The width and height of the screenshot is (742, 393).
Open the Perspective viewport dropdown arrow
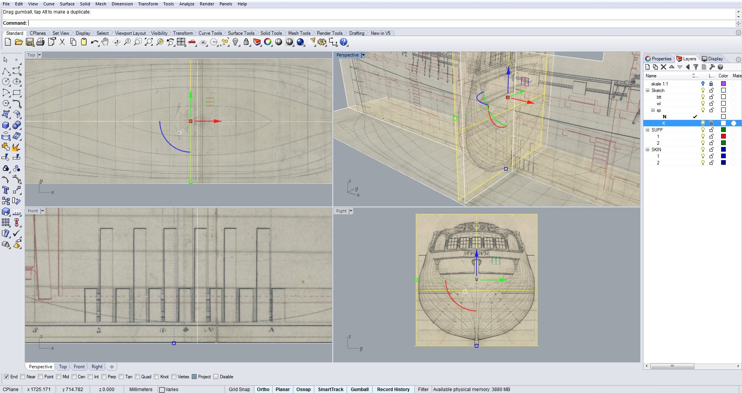coord(363,55)
